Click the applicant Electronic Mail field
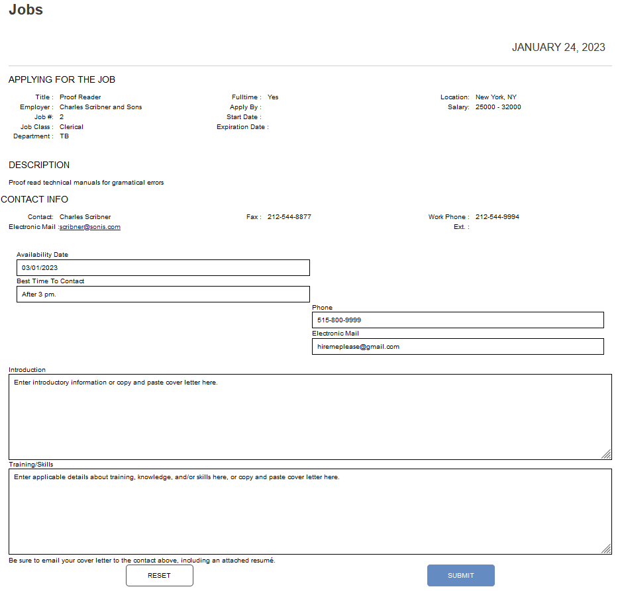620x591 pixels. 458,346
